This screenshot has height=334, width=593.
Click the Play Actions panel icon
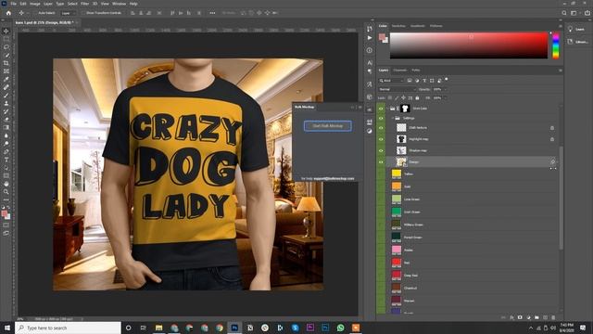click(370, 38)
